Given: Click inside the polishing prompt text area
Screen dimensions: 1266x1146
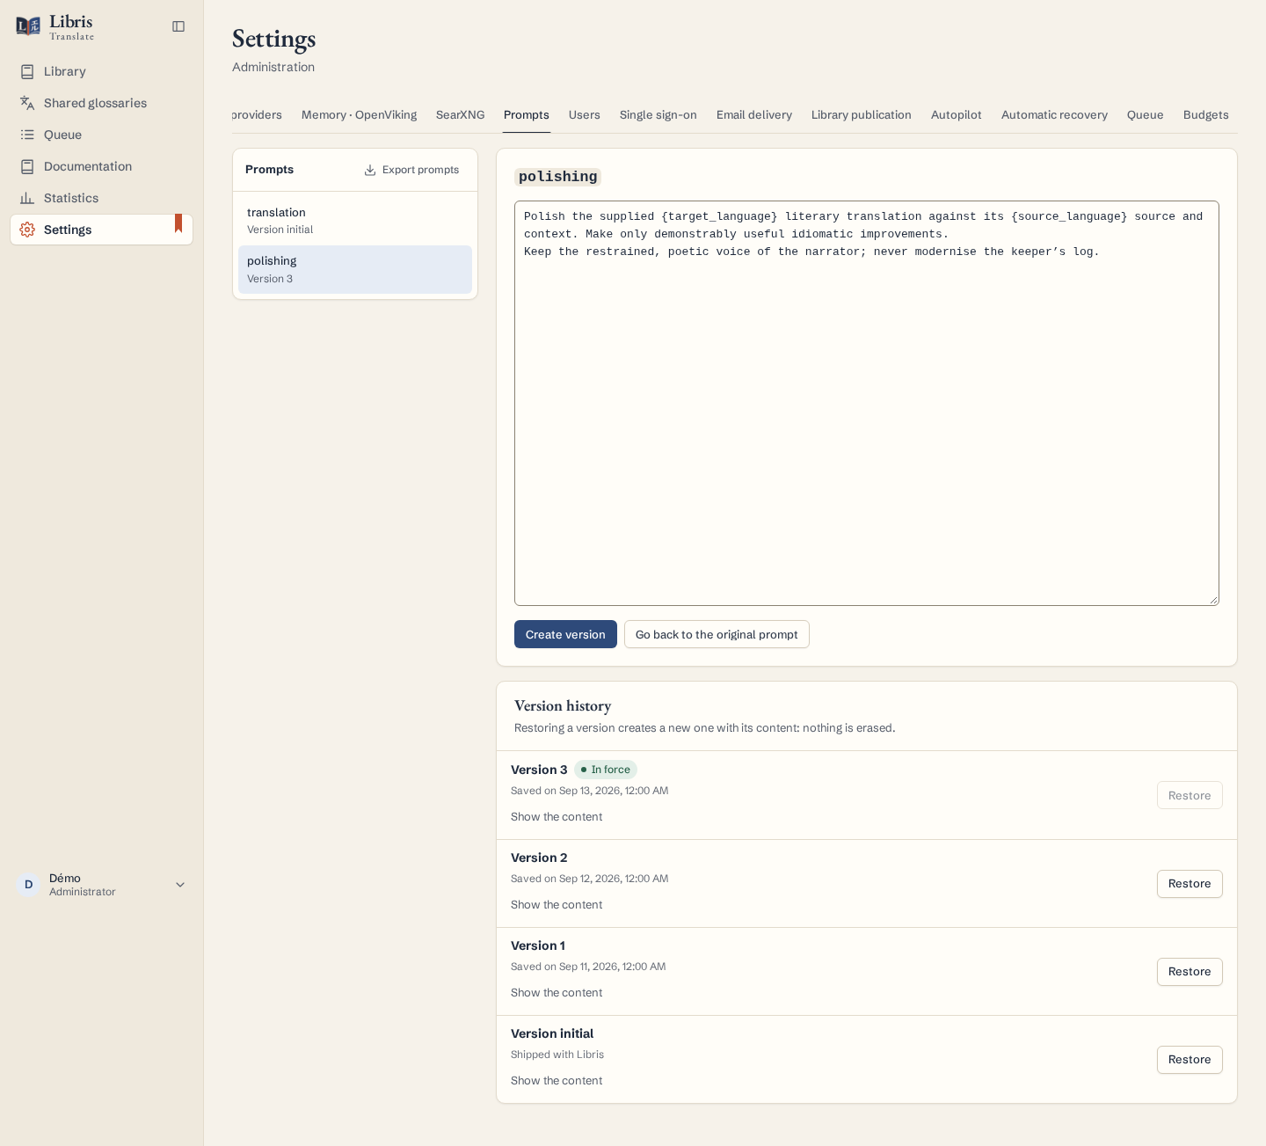Looking at the screenshot, I should [x=867, y=403].
